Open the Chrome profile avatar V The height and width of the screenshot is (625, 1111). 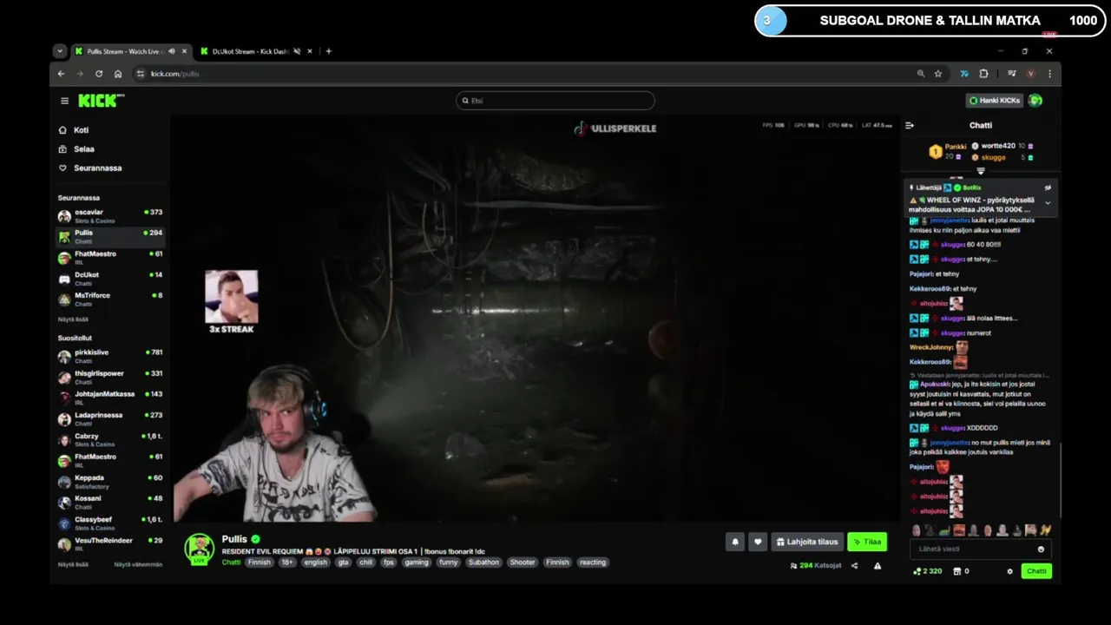1031,74
